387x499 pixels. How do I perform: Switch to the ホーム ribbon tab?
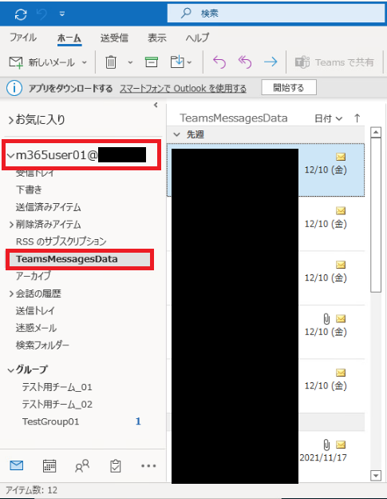(x=69, y=38)
